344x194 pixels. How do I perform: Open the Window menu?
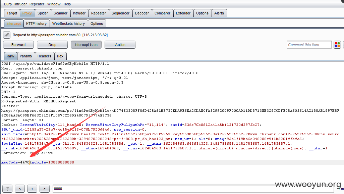54,4
